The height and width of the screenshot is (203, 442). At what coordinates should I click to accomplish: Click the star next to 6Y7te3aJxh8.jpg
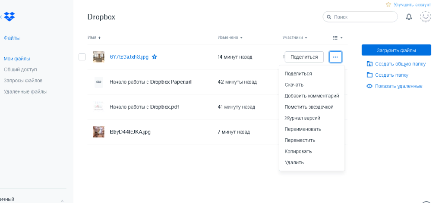(x=155, y=57)
